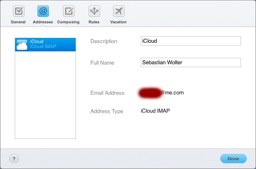Select the Addresses @ icon
The width and height of the screenshot is (256, 169).
43,11
